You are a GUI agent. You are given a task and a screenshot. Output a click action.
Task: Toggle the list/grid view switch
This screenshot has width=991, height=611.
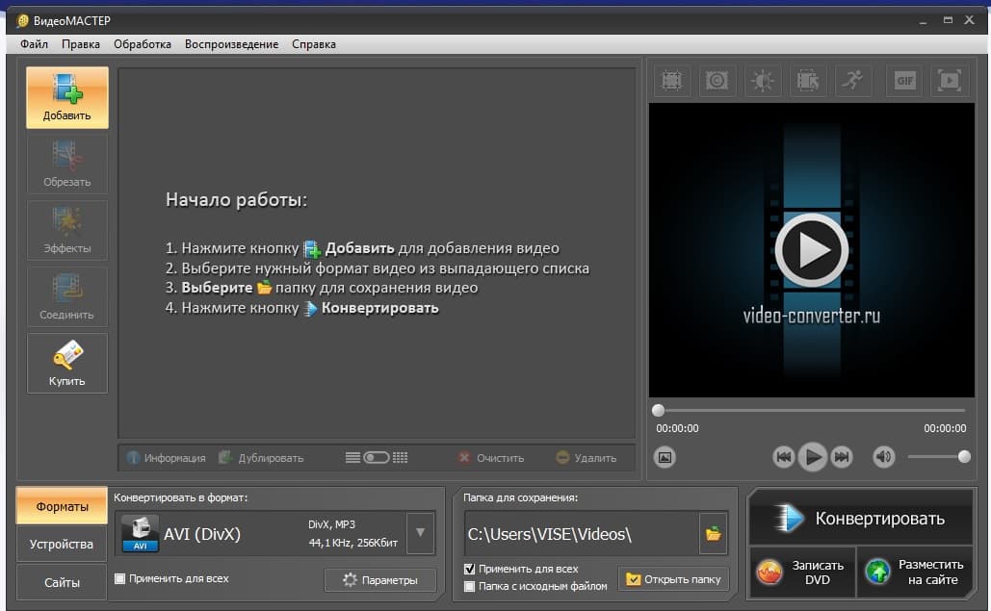tap(376, 458)
